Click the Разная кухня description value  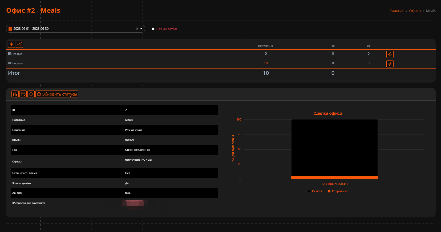[x=133, y=130]
